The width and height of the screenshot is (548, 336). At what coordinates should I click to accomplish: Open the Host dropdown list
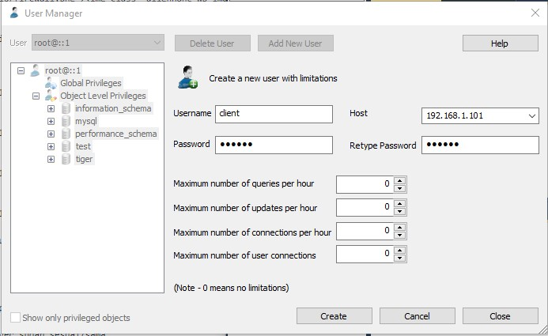tap(531, 116)
